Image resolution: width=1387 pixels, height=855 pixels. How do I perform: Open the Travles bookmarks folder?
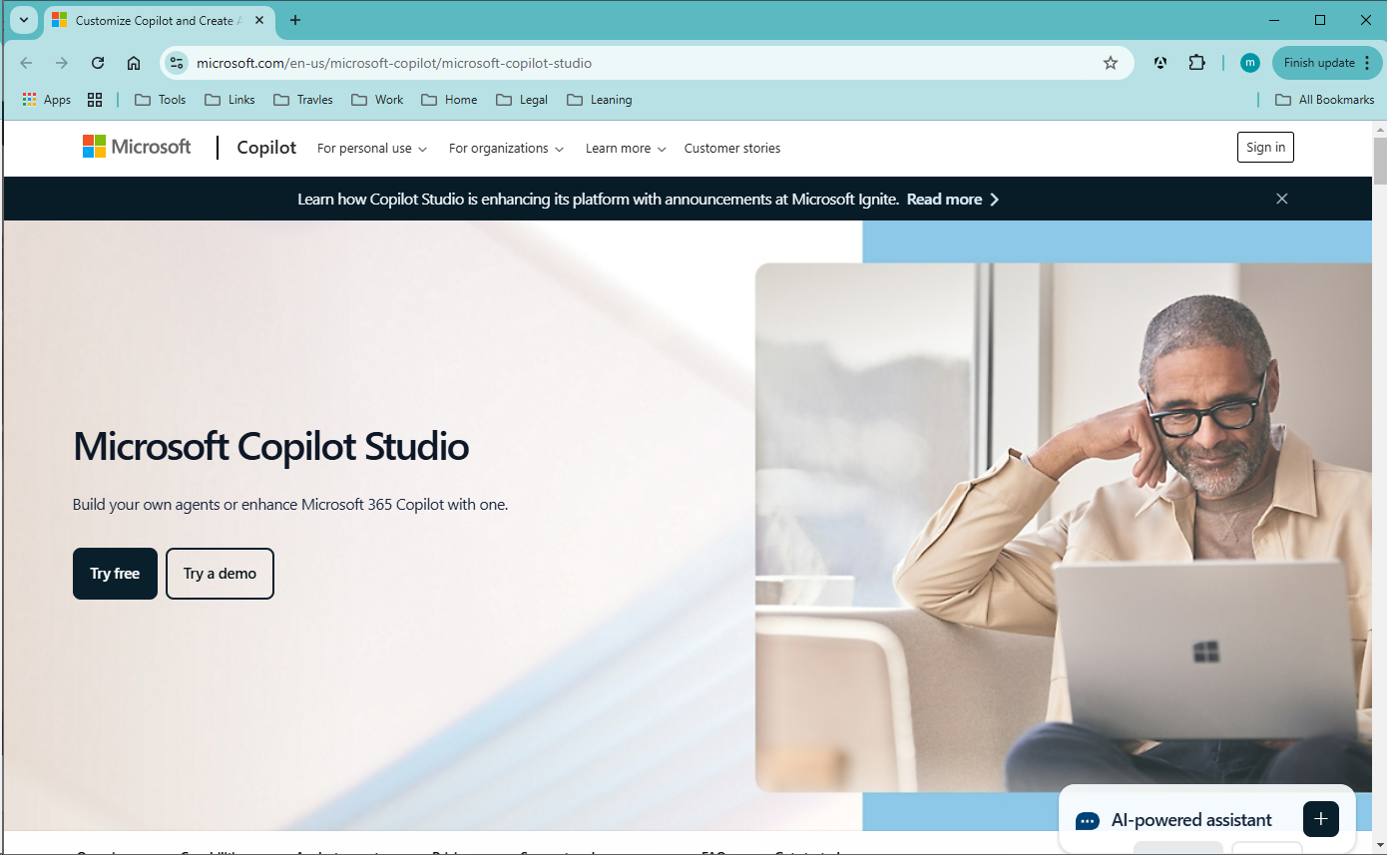pyautogui.click(x=303, y=100)
